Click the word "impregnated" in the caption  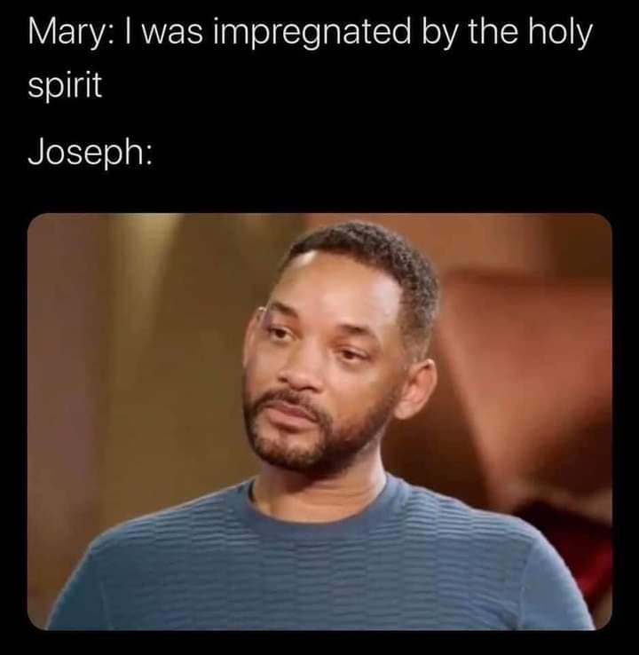coord(312,36)
